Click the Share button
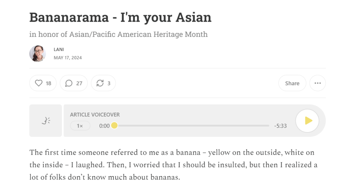 (292, 83)
